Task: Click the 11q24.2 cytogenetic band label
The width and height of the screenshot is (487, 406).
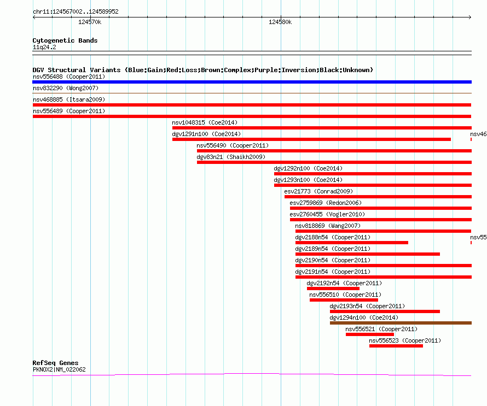Action: (44, 47)
